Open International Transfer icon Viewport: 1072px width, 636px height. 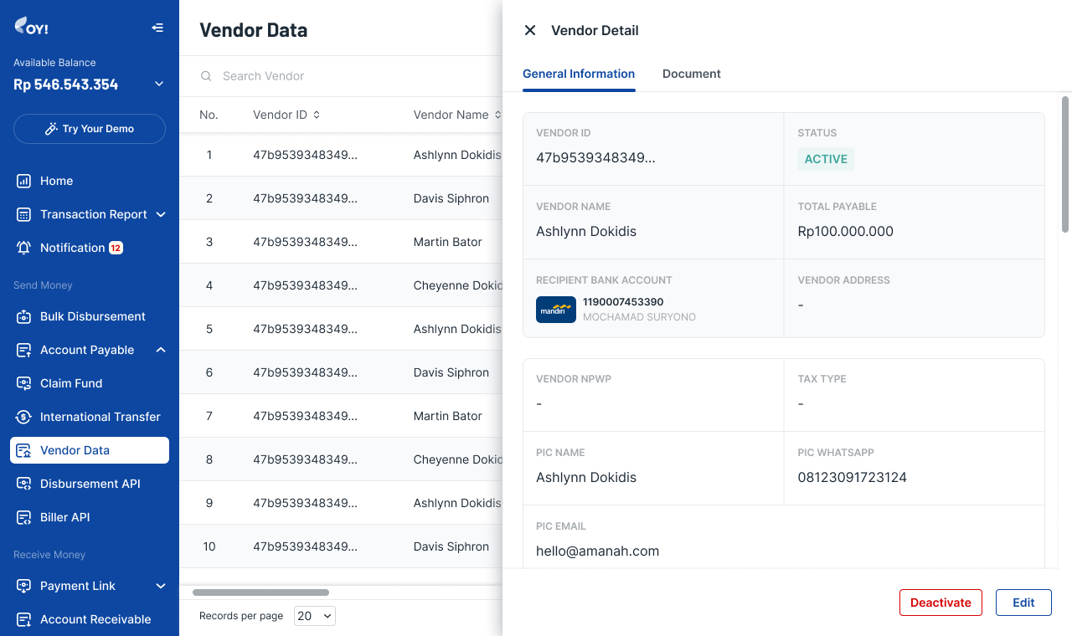(x=24, y=417)
